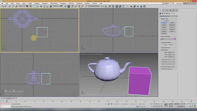Activate the Select and Link tool
The image size is (197, 111).
(x=10, y=6)
